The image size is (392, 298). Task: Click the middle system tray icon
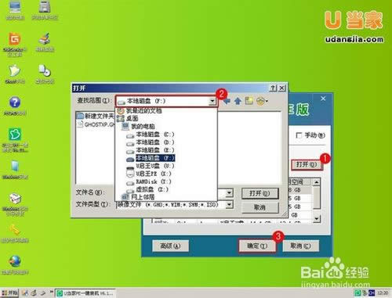pyautogui.click(x=365, y=293)
